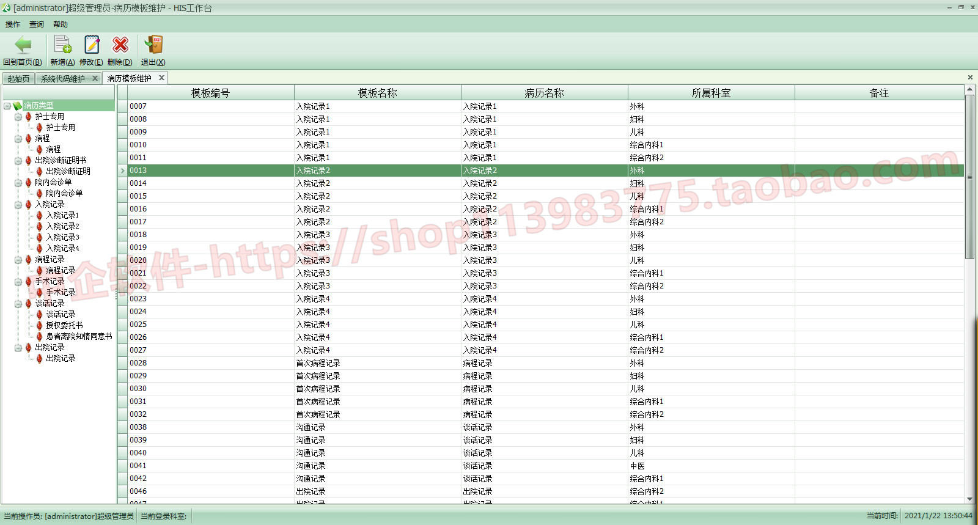Image resolution: width=978 pixels, height=525 pixels.
Task: Click 外科 department cell in row 0023
Action: (x=711, y=299)
